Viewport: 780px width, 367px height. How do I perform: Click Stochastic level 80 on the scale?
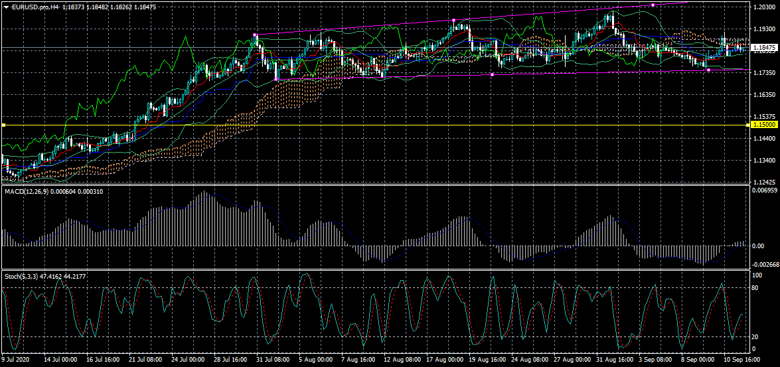(755, 288)
